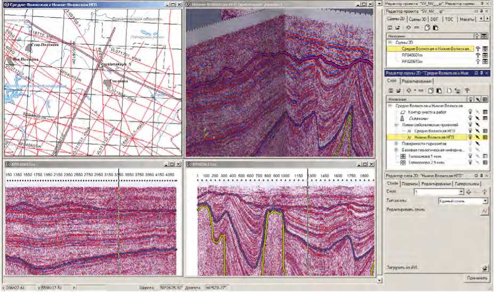The width and height of the screenshot is (494, 292).
Task: Open table icon for RF040601m scene
Action: point(484,54)
